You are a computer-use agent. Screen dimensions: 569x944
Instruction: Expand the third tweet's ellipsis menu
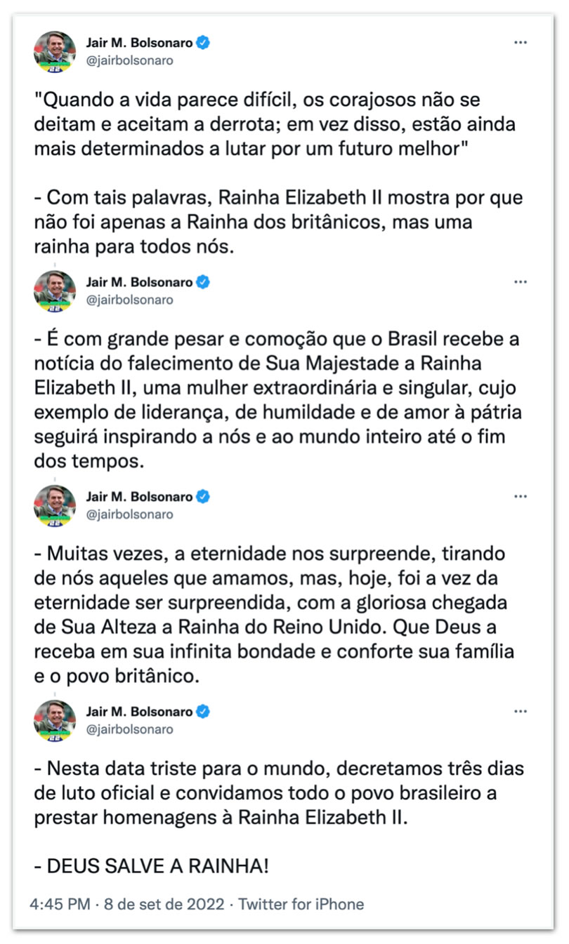pos(520,497)
